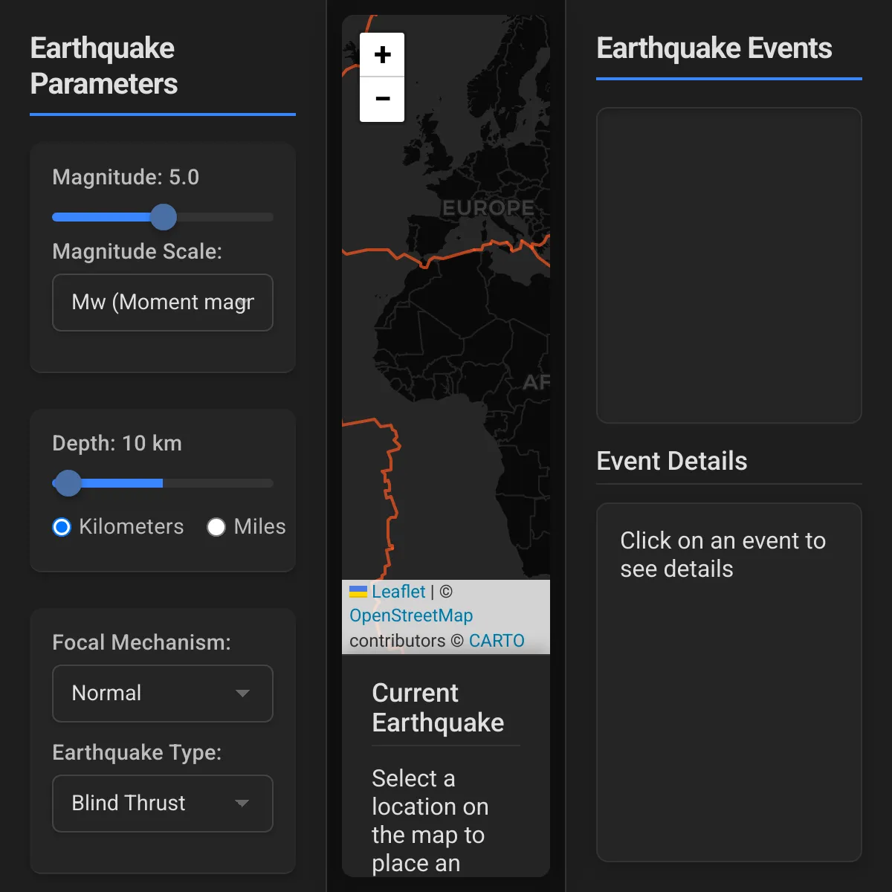
Task: Click the Event Details info box
Action: click(x=729, y=682)
